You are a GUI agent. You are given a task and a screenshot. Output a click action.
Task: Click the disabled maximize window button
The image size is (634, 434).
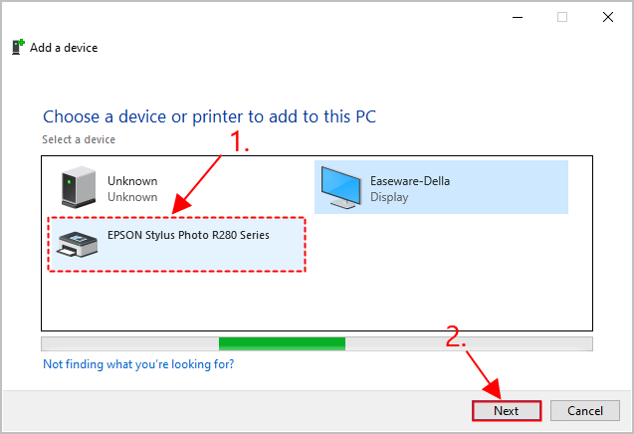[x=562, y=17]
